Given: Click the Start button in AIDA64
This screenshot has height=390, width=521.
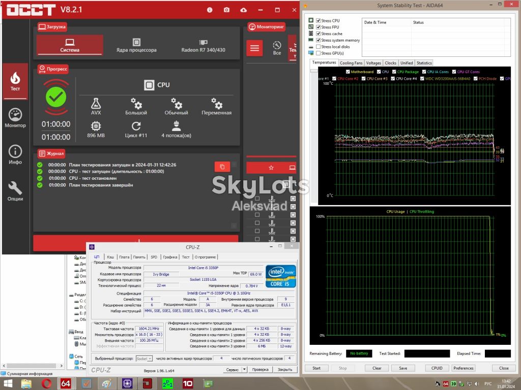Looking at the screenshot, I should pos(316,368).
